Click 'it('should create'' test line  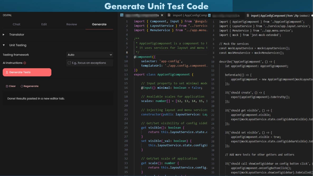[x=245, y=92]
